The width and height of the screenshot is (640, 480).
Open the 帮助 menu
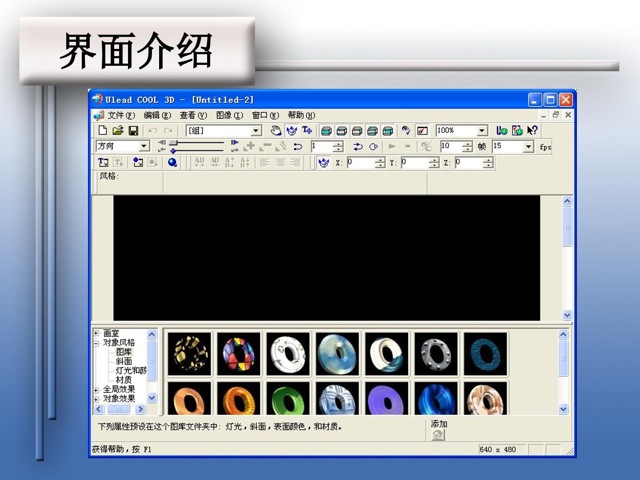[301, 116]
